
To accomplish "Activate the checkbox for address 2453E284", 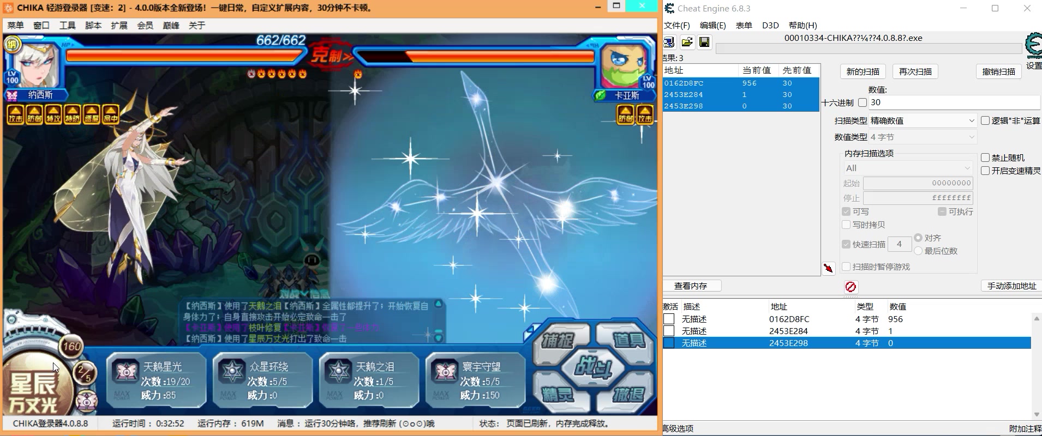I will (x=669, y=331).
